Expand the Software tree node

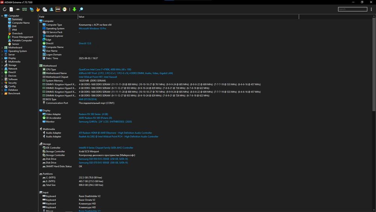2,79
